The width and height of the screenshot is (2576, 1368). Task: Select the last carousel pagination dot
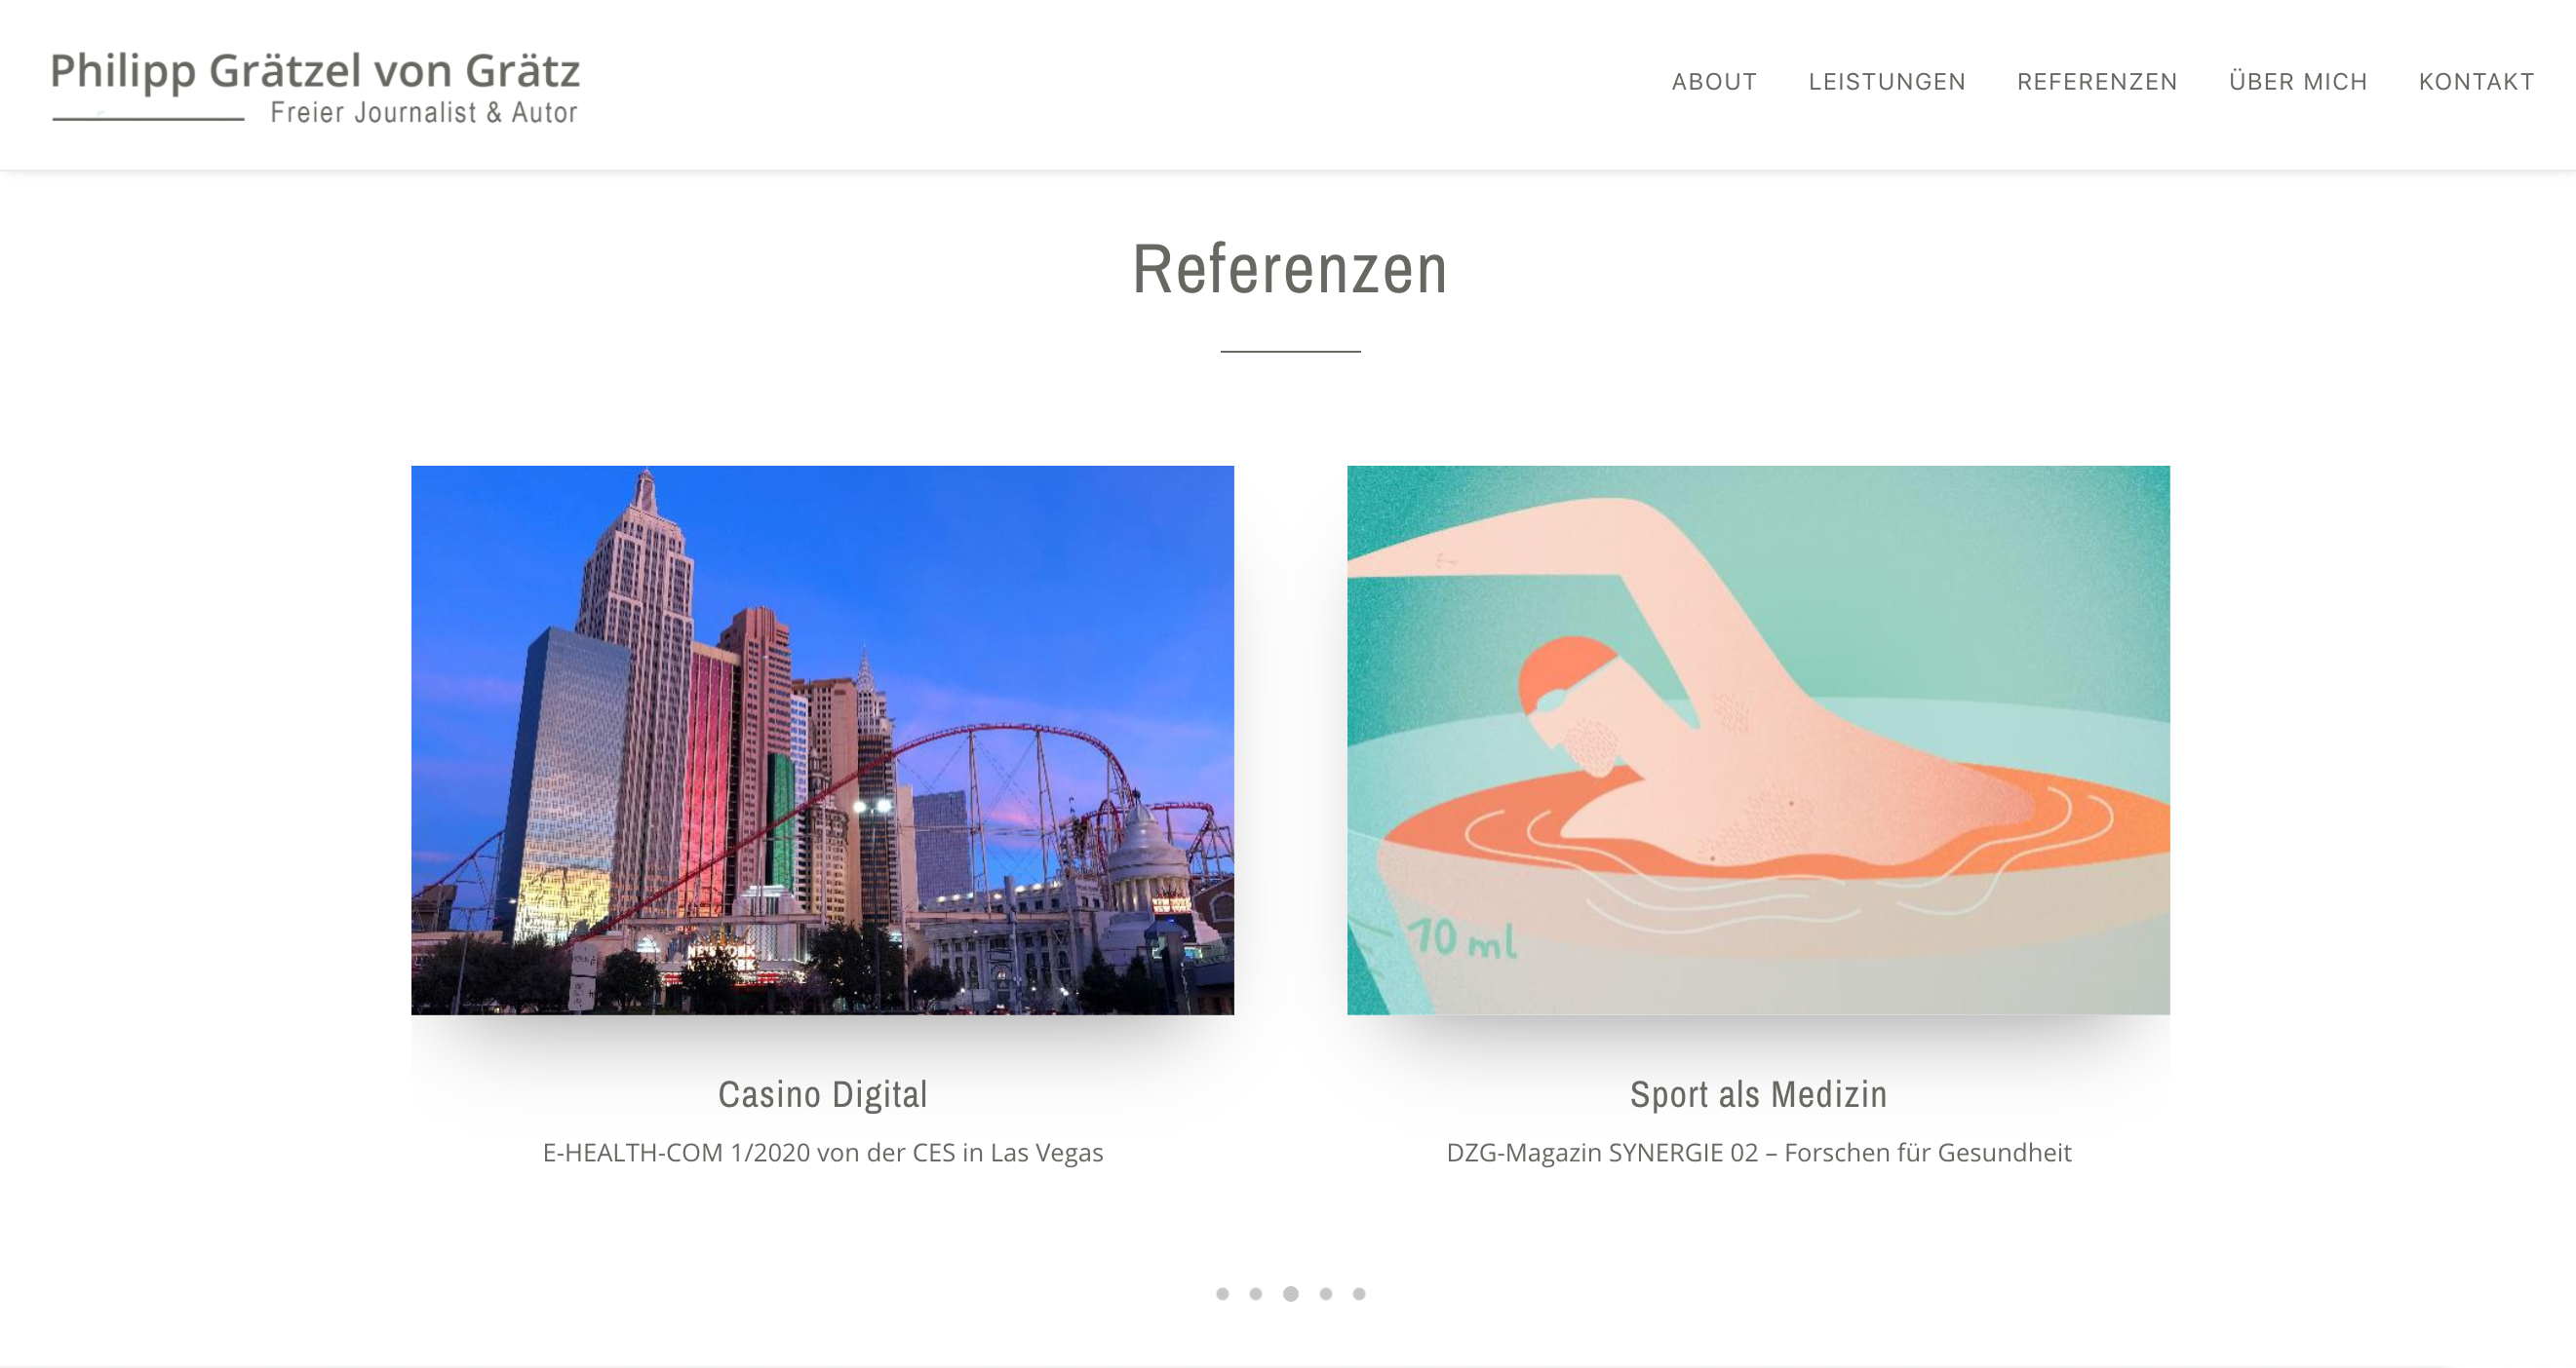(1359, 1294)
